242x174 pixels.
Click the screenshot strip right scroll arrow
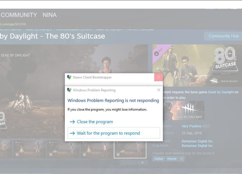click(x=143, y=162)
